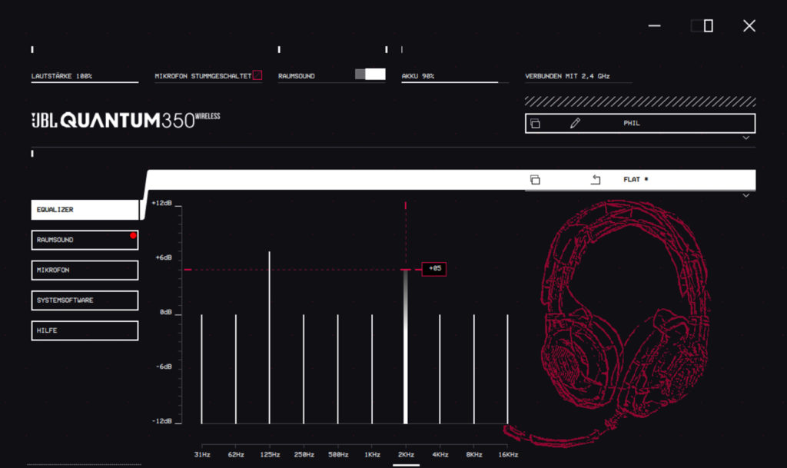The image size is (787, 468).
Task: Click the Akku 90% battery indicator
Action: coord(455,77)
